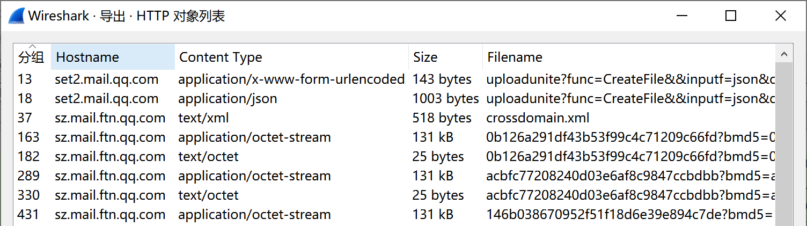Click the 1003 bytes size cell
This screenshot has height=226, width=807.
(445, 99)
